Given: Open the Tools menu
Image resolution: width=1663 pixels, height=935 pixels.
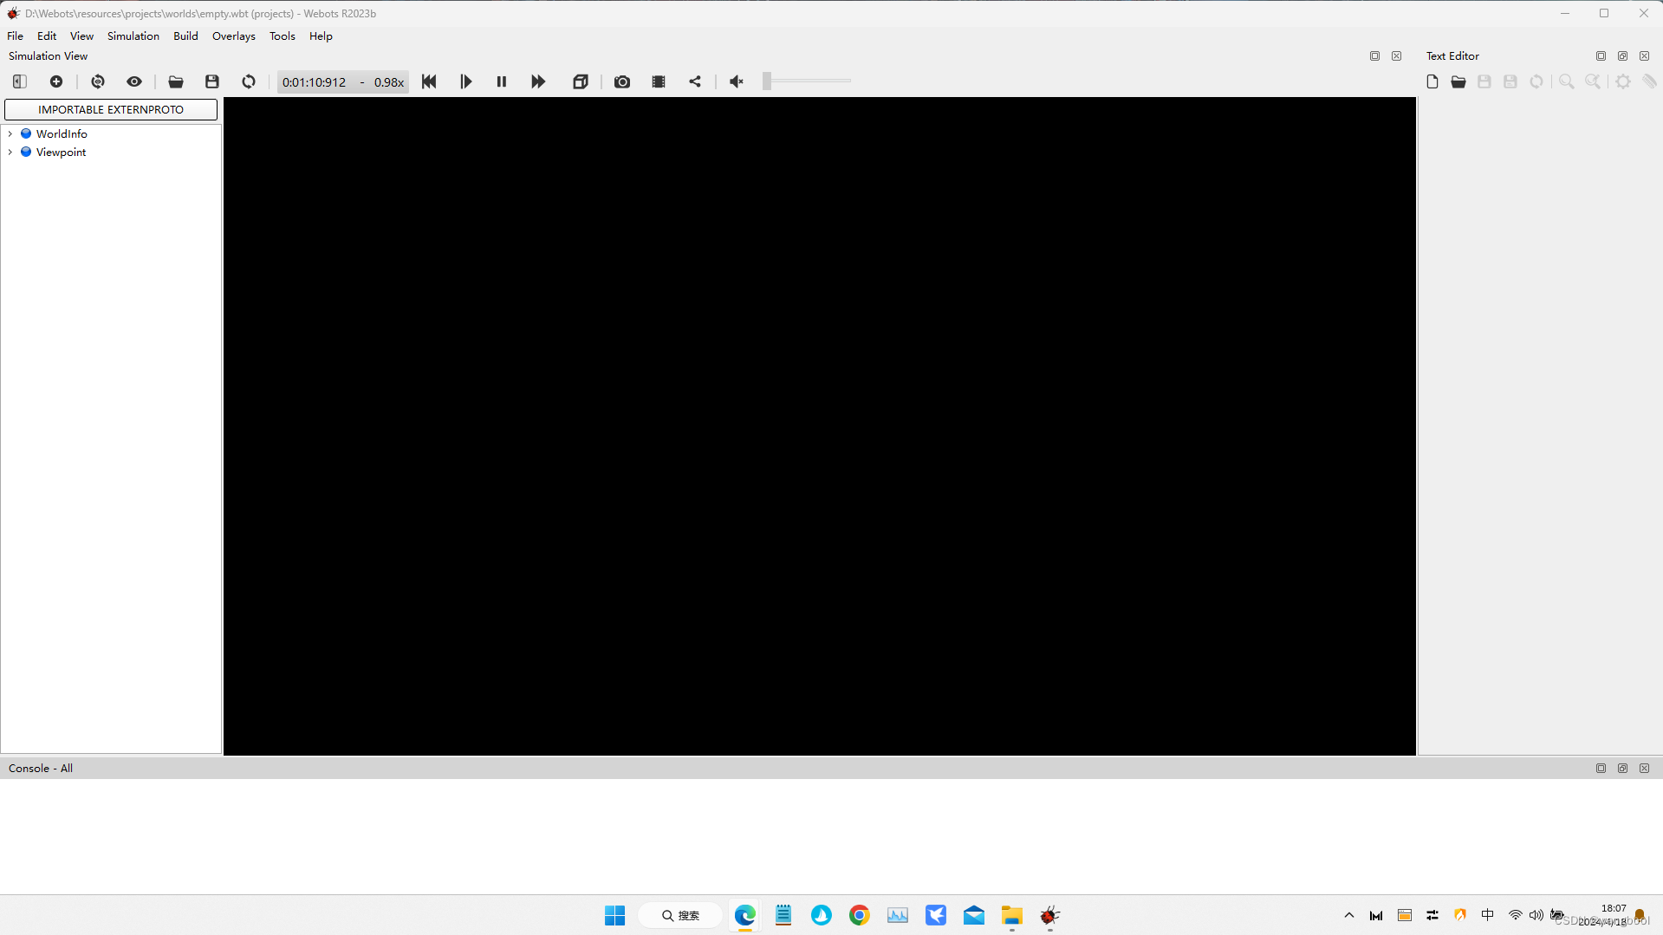Looking at the screenshot, I should point(283,36).
